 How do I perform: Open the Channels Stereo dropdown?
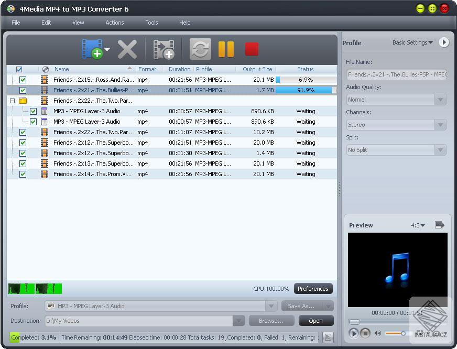pyautogui.click(x=440, y=125)
